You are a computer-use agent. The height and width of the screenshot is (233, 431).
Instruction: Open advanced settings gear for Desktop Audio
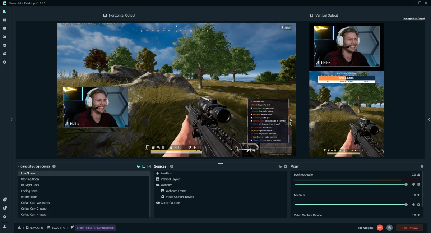coord(418,184)
